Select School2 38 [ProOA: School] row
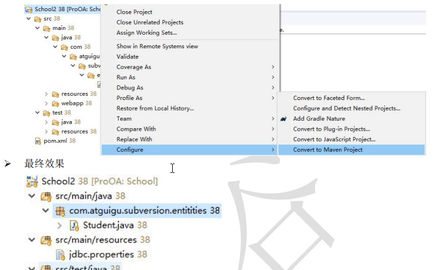Viewport: 436px width, 270px height. tap(92, 181)
